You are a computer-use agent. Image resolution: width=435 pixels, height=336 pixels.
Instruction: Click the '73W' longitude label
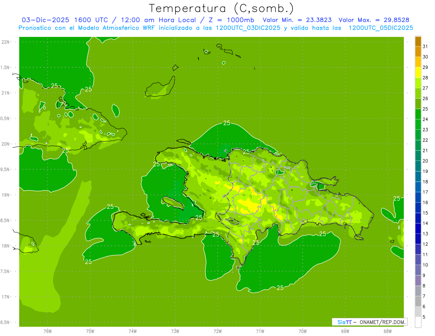click(175, 331)
